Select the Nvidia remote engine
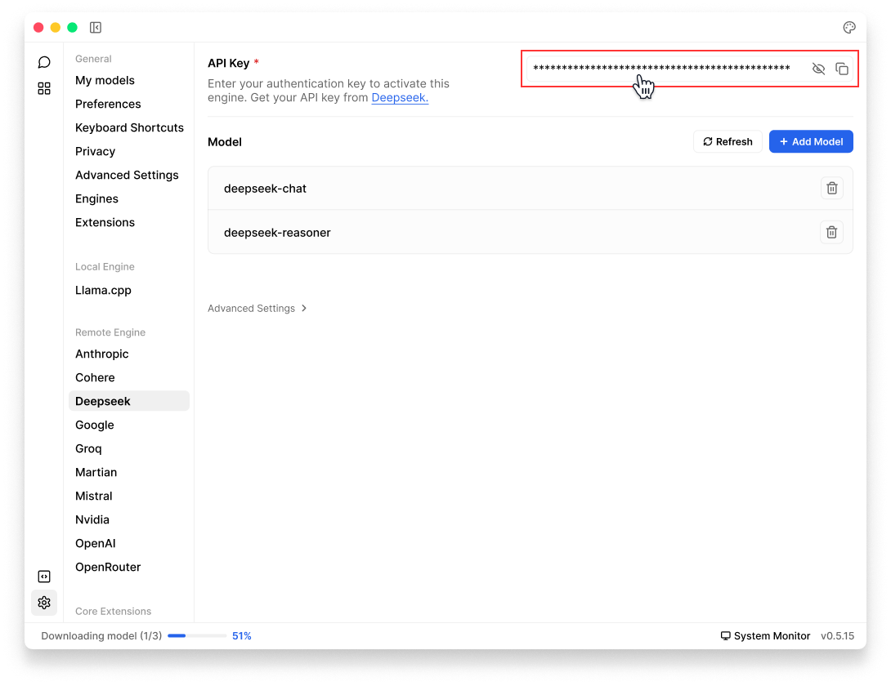Viewport: 891px width, 686px height. pos(92,519)
